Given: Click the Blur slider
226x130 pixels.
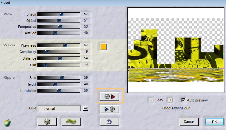Looking at the screenshot, I should tap(59, 65).
